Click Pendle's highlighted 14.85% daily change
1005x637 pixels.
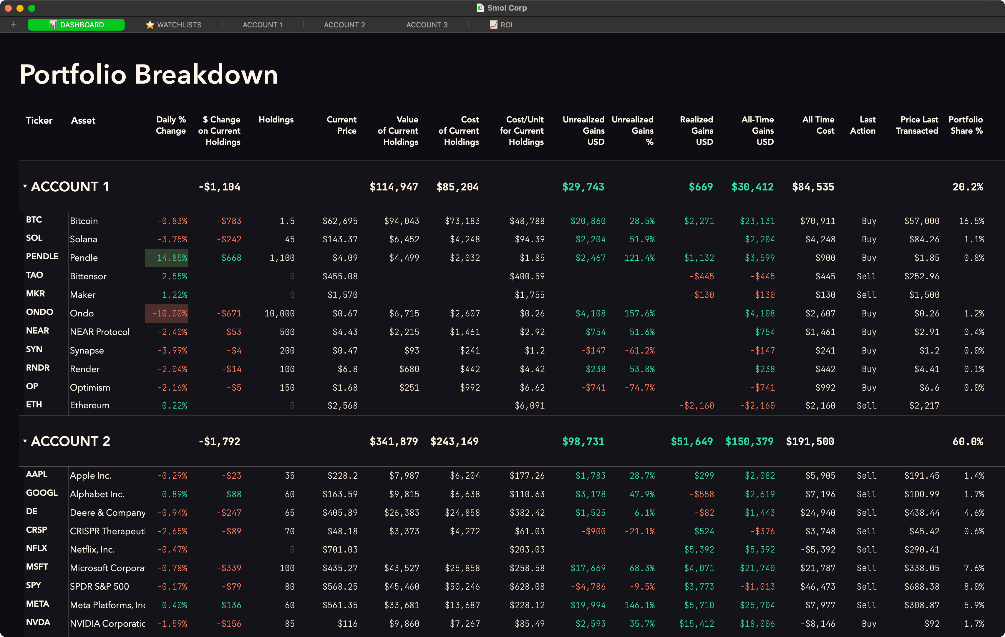(167, 258)
